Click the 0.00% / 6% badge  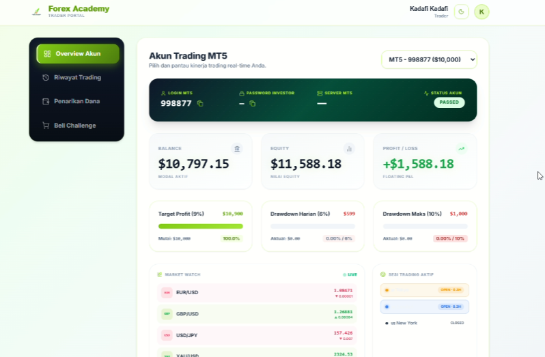coord(339,239)
